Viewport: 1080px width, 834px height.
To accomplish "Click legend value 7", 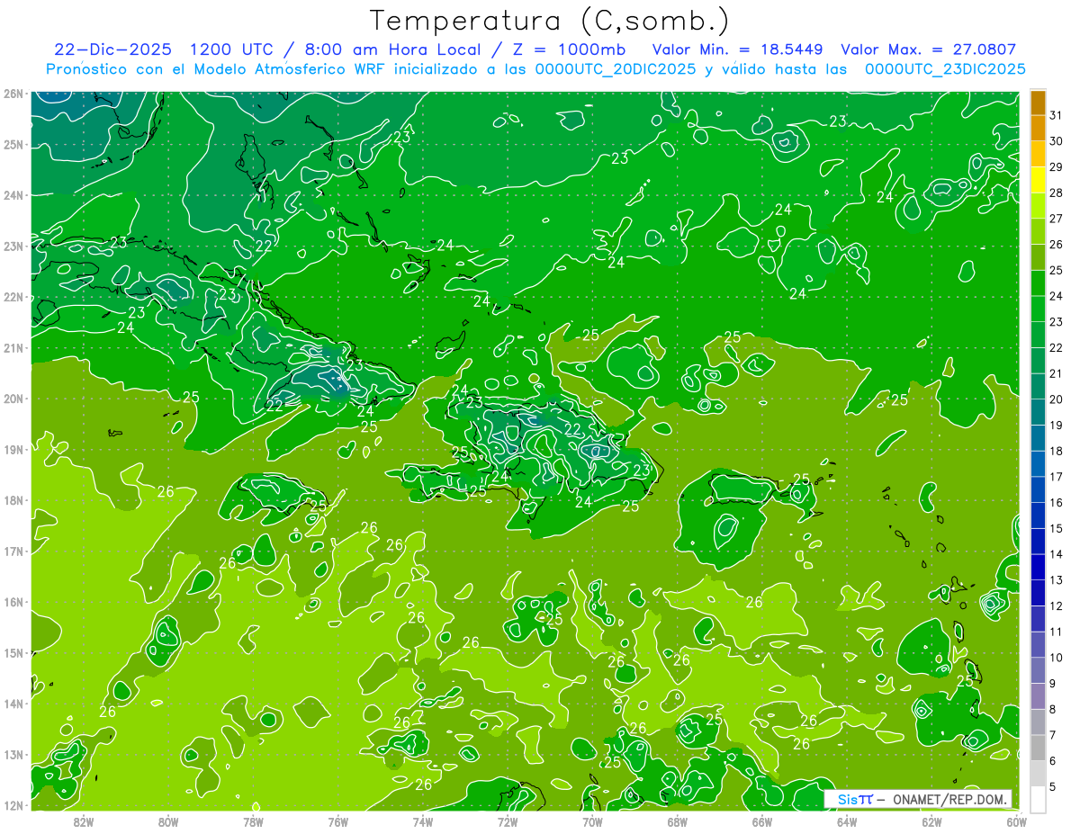I will 1053,735.
